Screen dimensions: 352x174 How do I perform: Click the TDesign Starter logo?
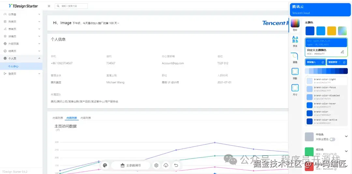(x=23, y=6)
